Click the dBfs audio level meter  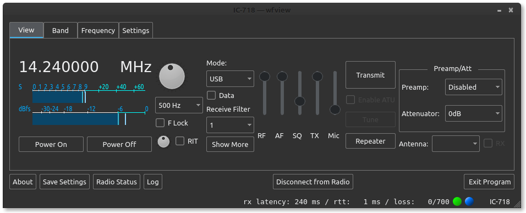click(x=89, y=119)
